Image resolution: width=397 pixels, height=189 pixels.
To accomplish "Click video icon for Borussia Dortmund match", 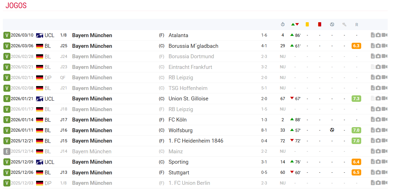I will (384, 56).
